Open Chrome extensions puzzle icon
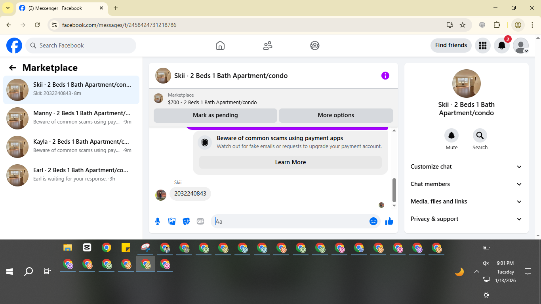This screenshot has width=541, height=304. click(x=497, y=25)
